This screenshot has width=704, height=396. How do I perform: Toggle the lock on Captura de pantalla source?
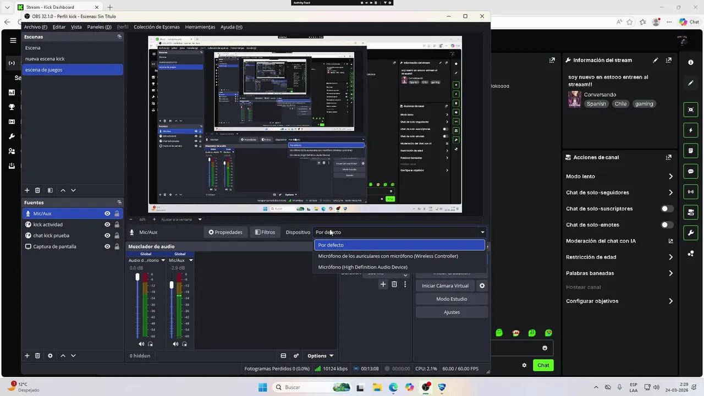tap(117, 246)
